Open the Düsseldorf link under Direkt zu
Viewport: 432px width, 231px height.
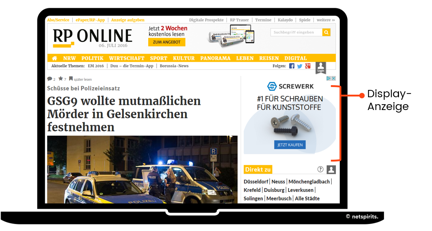[256, 181]
